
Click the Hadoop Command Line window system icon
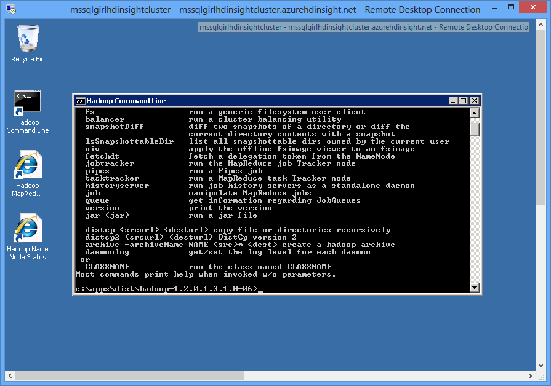80,101
